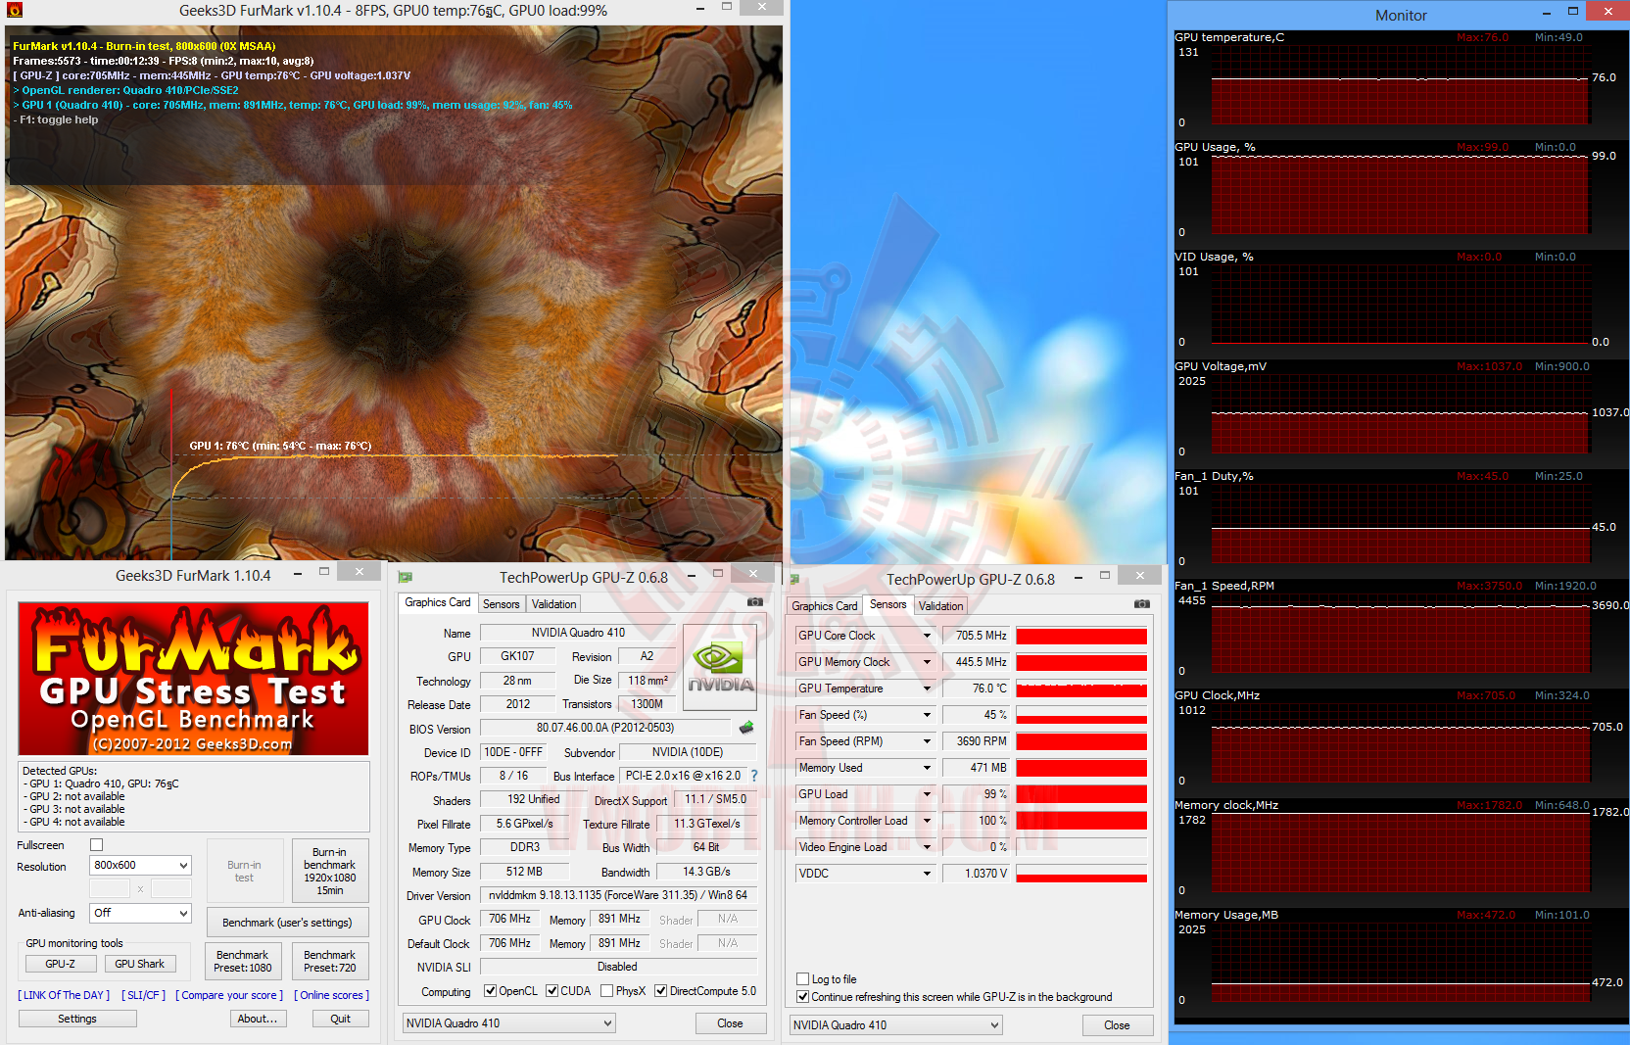Click the NVIDIA logo in GPU-Z

tap(720, 668)
